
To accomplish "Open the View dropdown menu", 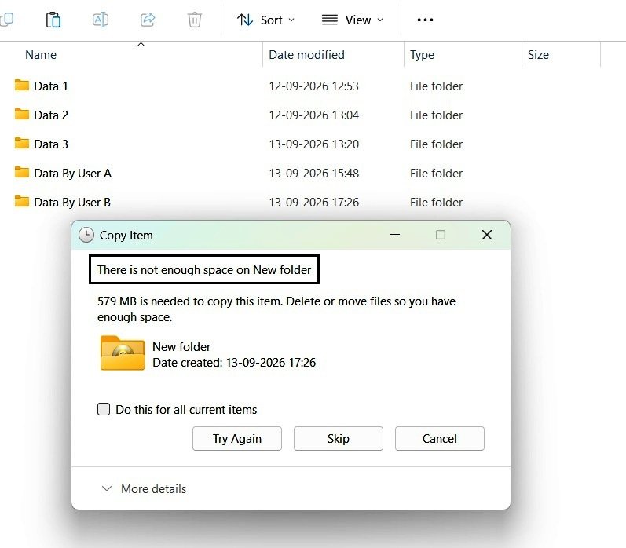I will (x=353, y=20).
